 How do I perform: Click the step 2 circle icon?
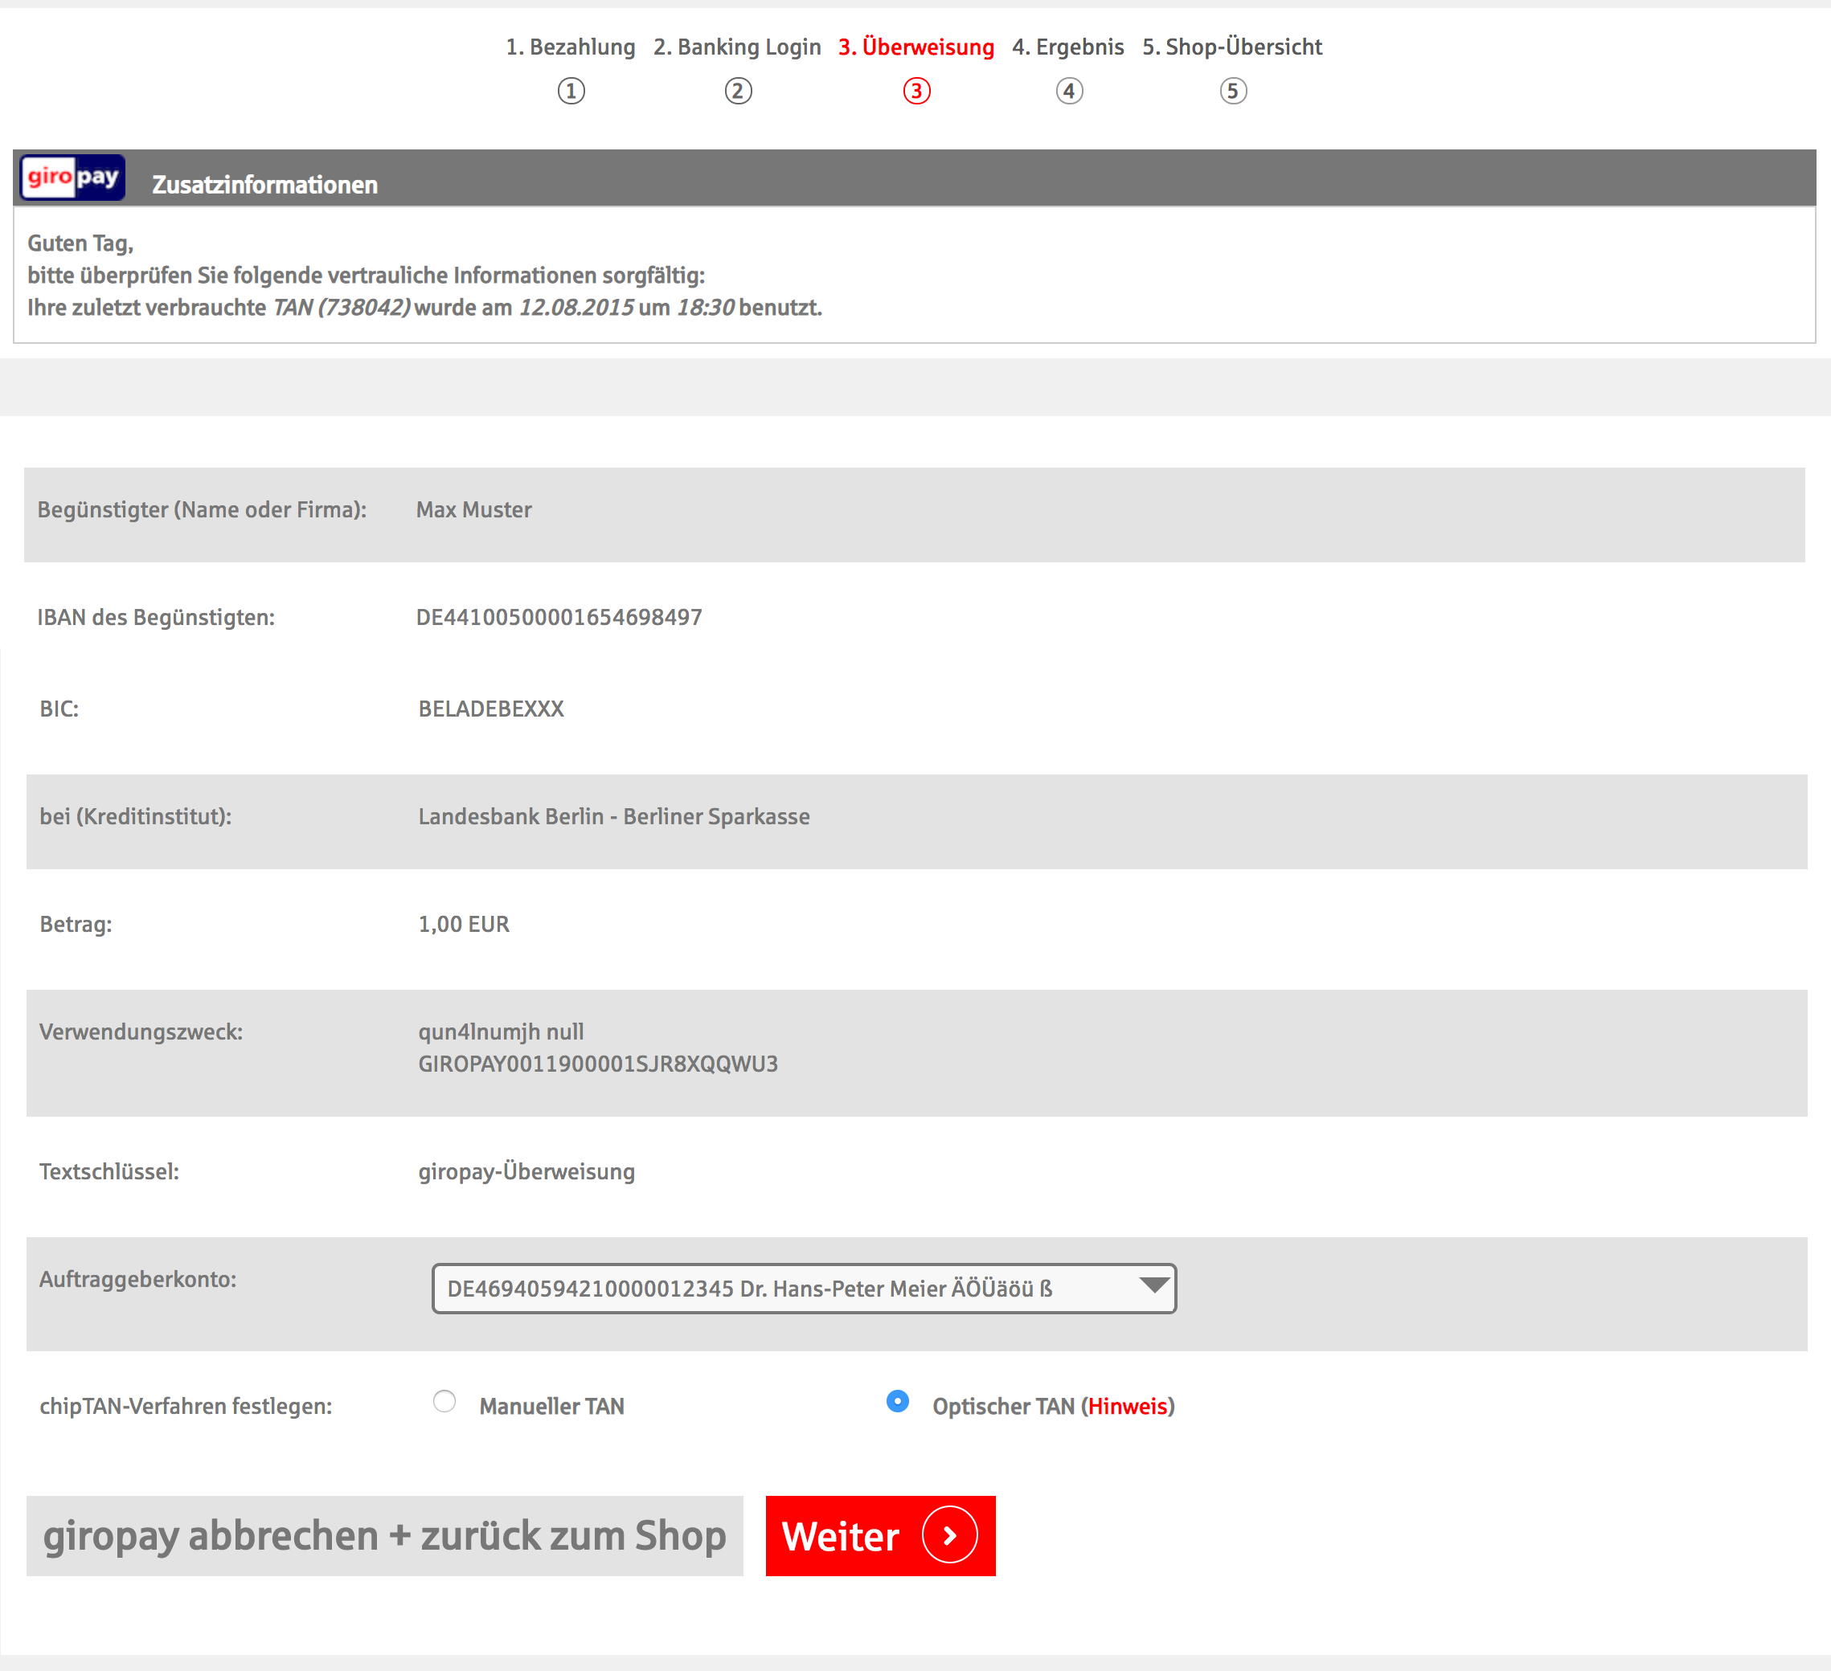(x=738, y=91)
